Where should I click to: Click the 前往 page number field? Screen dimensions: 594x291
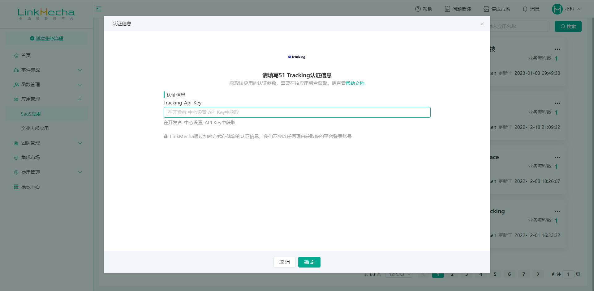568,274
